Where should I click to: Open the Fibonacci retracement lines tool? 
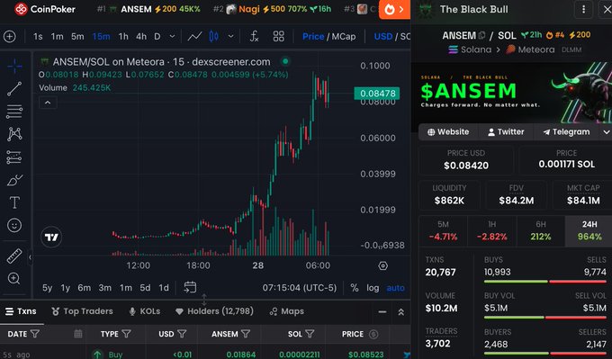coord(14,112)
